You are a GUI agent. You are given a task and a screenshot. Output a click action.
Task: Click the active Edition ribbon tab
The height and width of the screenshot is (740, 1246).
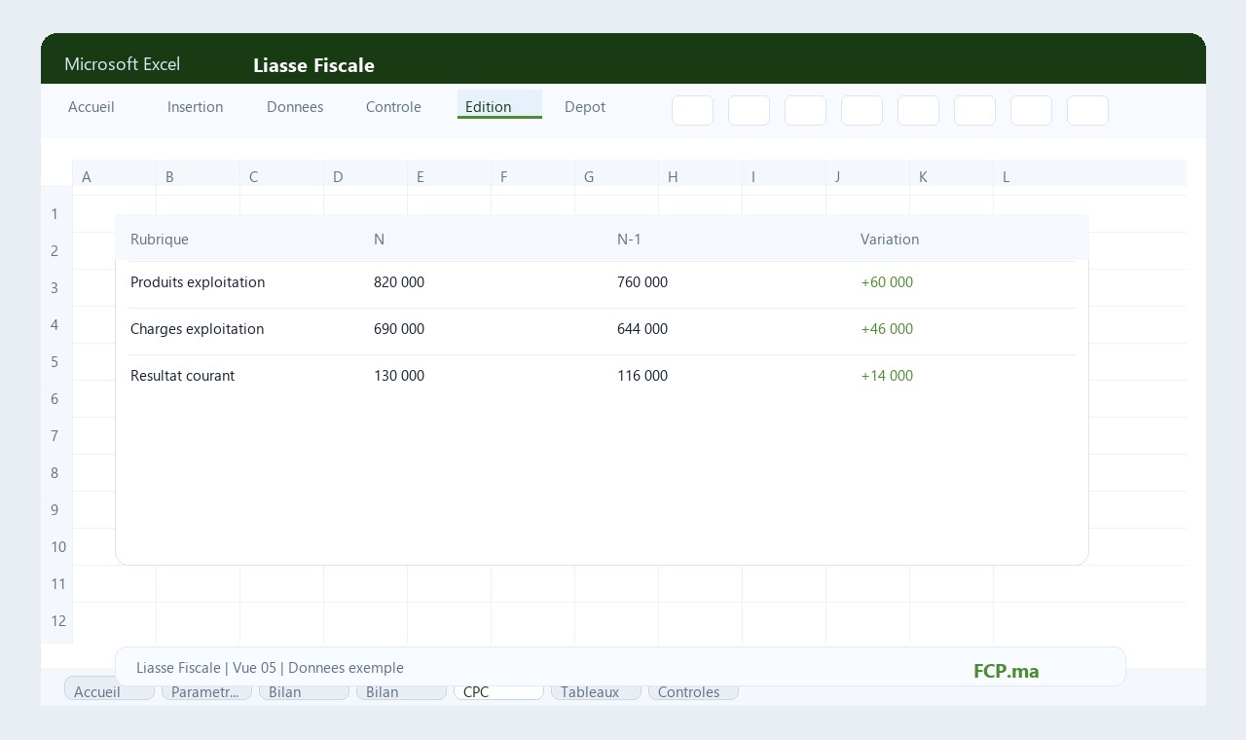click(x=499, y=105)
